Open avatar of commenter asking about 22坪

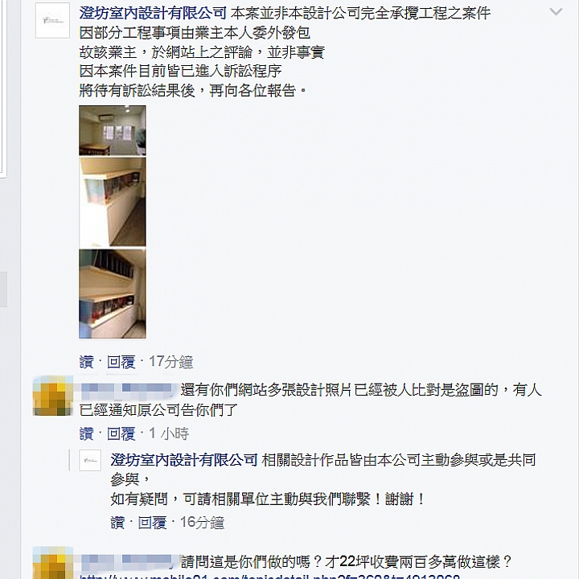(x=52, y=563)
